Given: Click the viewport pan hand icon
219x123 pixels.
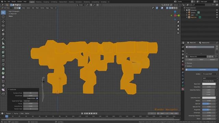Looking at the screenshot, I should coord(178,26).
